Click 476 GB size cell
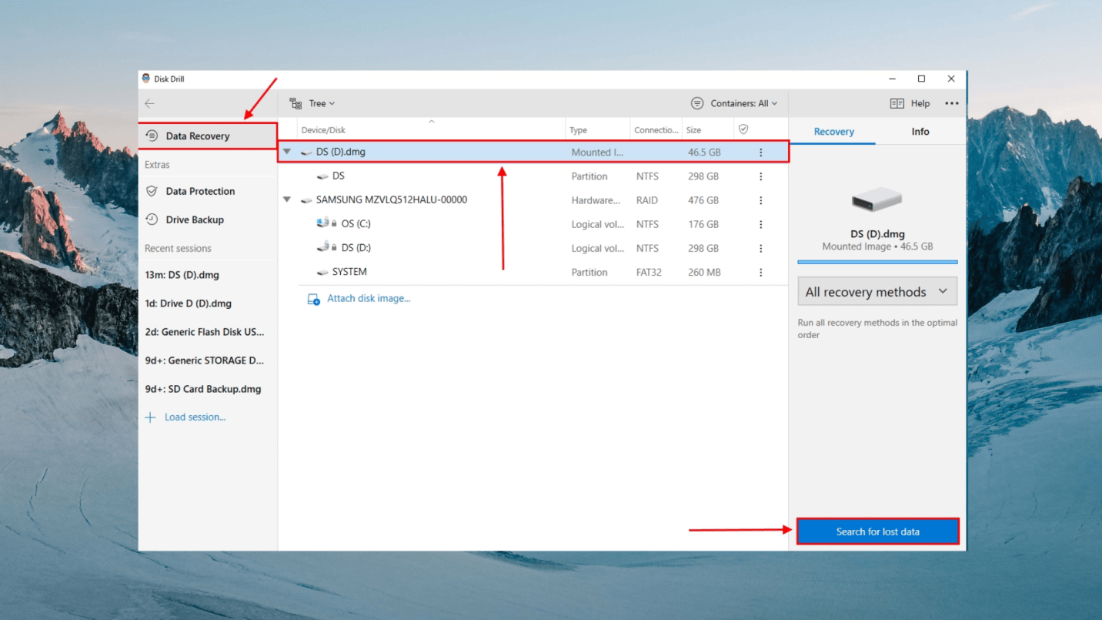The height and width of the screenshot is (620, 1102). point(703,200)
